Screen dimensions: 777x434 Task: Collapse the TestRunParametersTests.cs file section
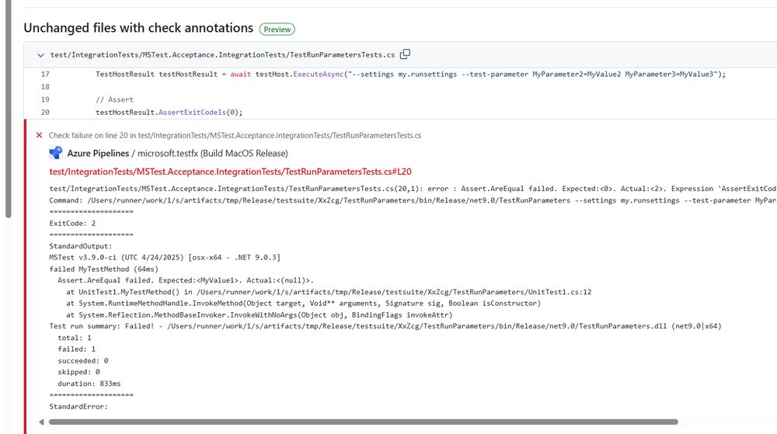pyautogui.click(x=40, y=55)
